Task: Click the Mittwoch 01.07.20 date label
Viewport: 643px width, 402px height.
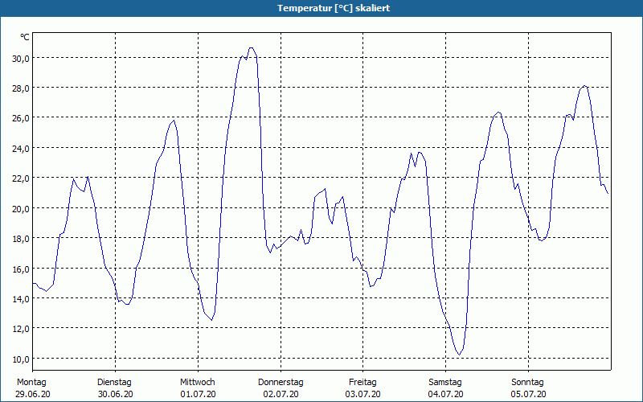Action: pos(198,388)
